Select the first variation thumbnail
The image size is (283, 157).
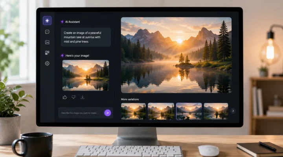click(133, 111)
